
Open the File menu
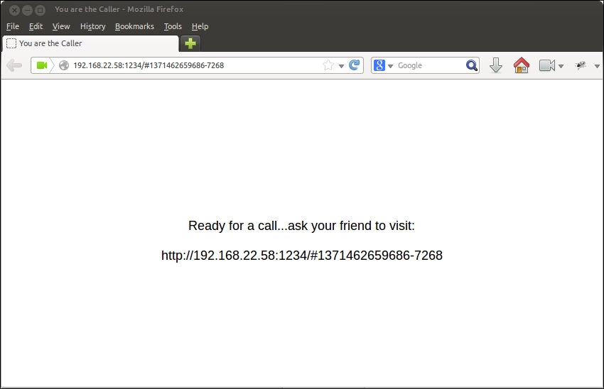click(x=13, y=26)
